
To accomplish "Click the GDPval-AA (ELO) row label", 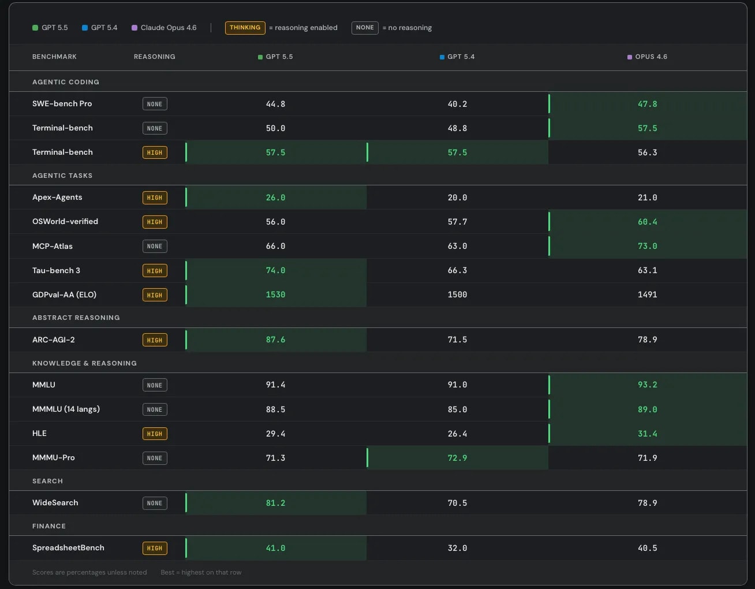I will 64,294.
